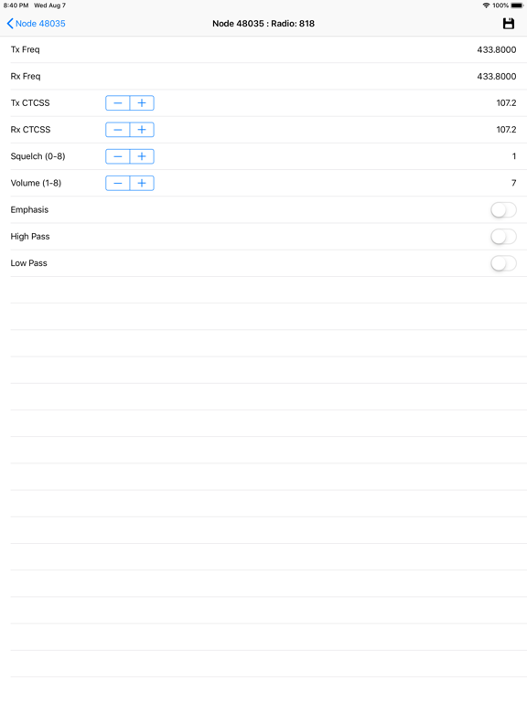The height and width of the screenshot is (702, 527).
Task: Lower the Squelch (0-8) level
Action: [118, 156]
